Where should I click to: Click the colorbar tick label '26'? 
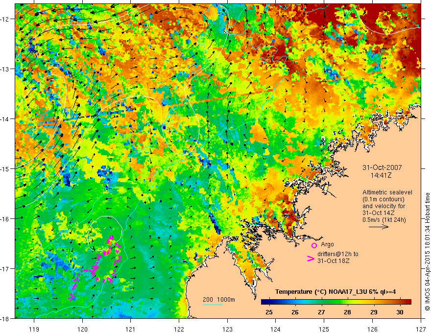pyautogui.click(x=295, y=312)
